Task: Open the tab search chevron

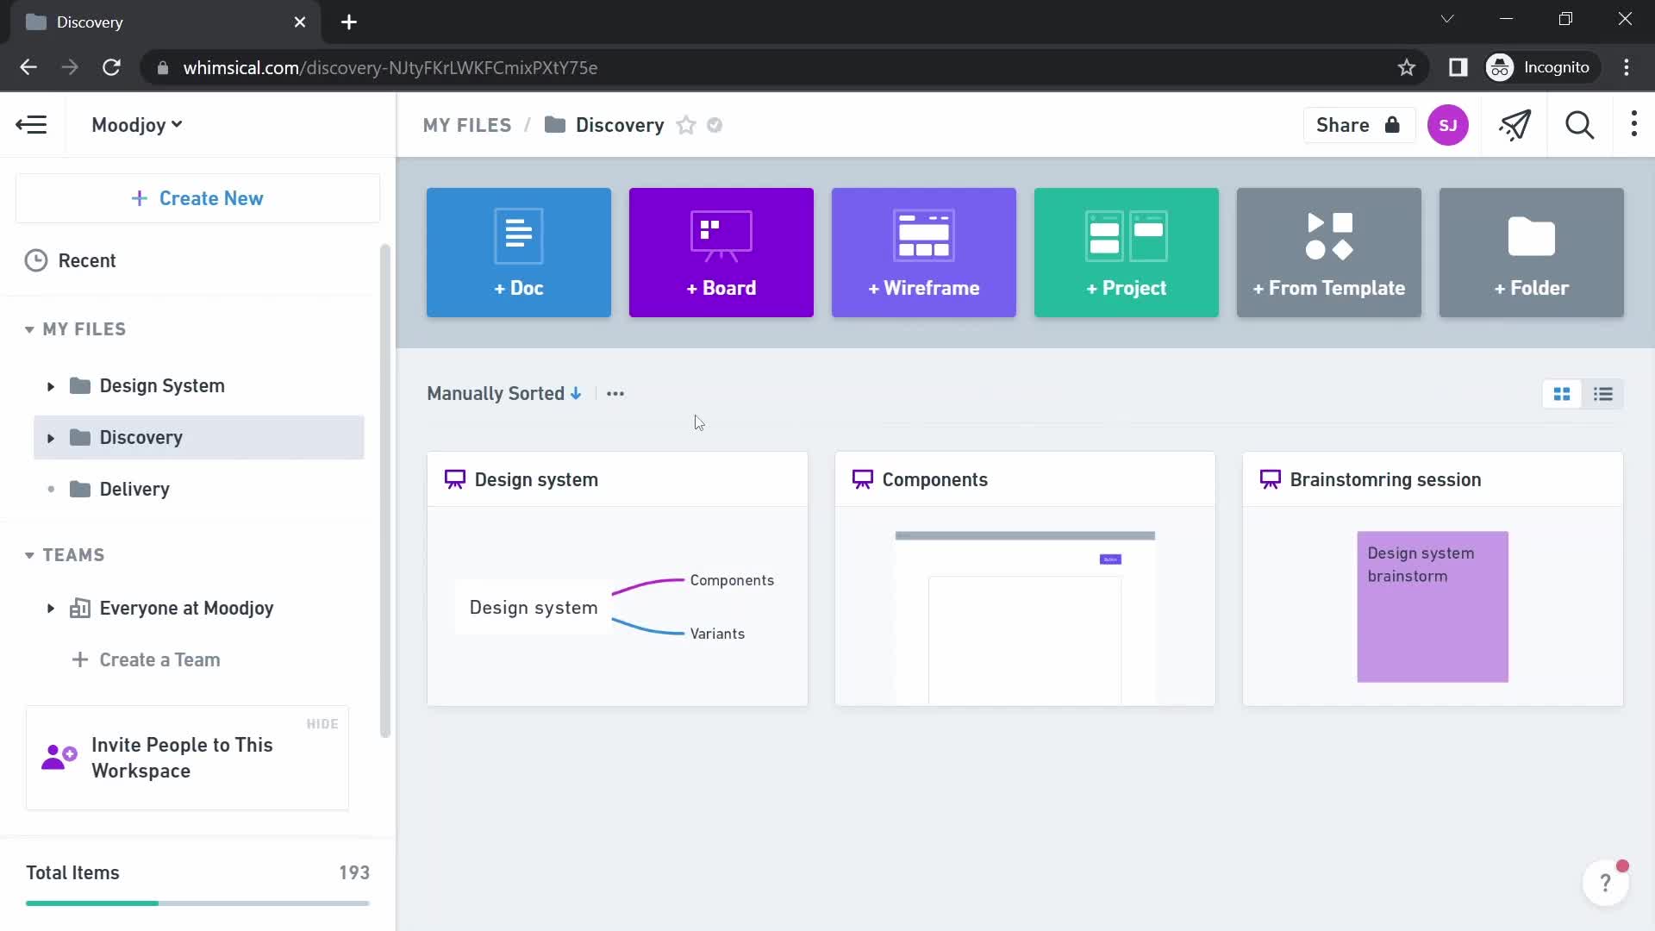Action: click(x=1447, y=19)
